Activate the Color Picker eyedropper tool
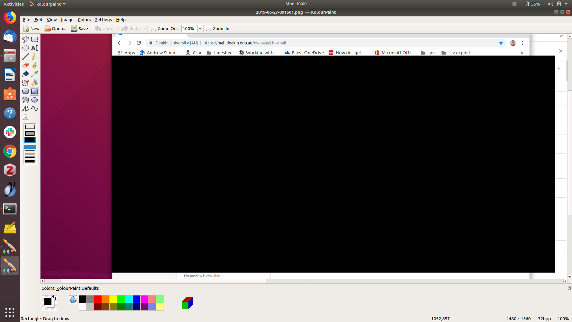572x322 pixels. [x=35, y=74]
